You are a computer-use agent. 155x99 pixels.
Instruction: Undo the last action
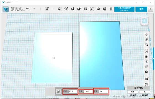pyautogui.click(x=28, y=9)
